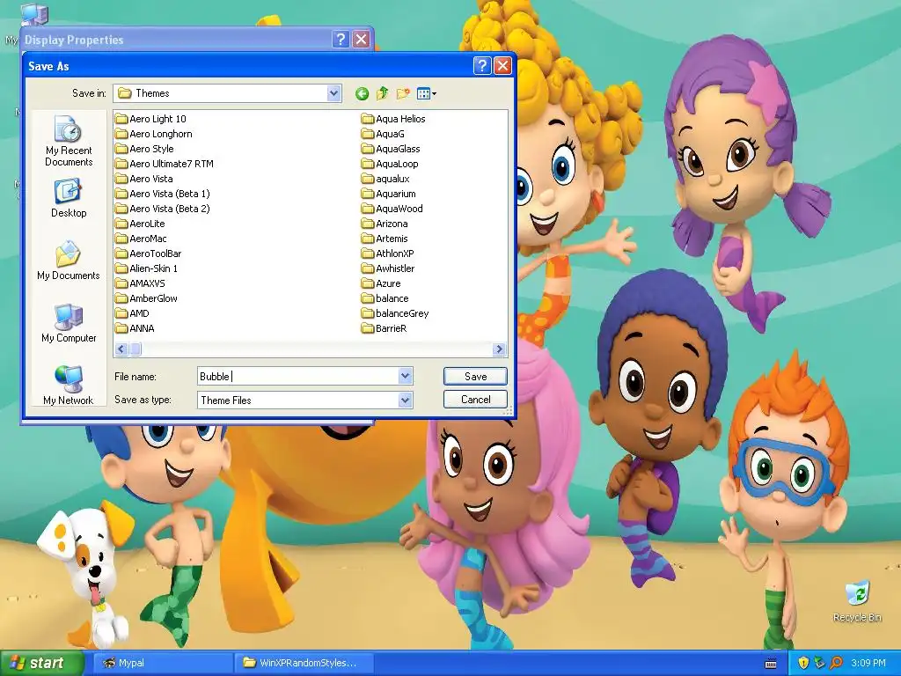
Task: Select the AquaGlass folder
Action: tap(392, 149)
